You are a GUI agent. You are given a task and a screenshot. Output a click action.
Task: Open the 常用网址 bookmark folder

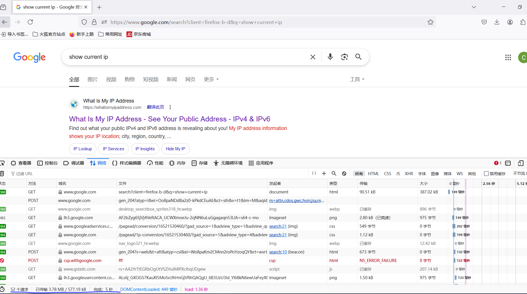pos(110,34)
